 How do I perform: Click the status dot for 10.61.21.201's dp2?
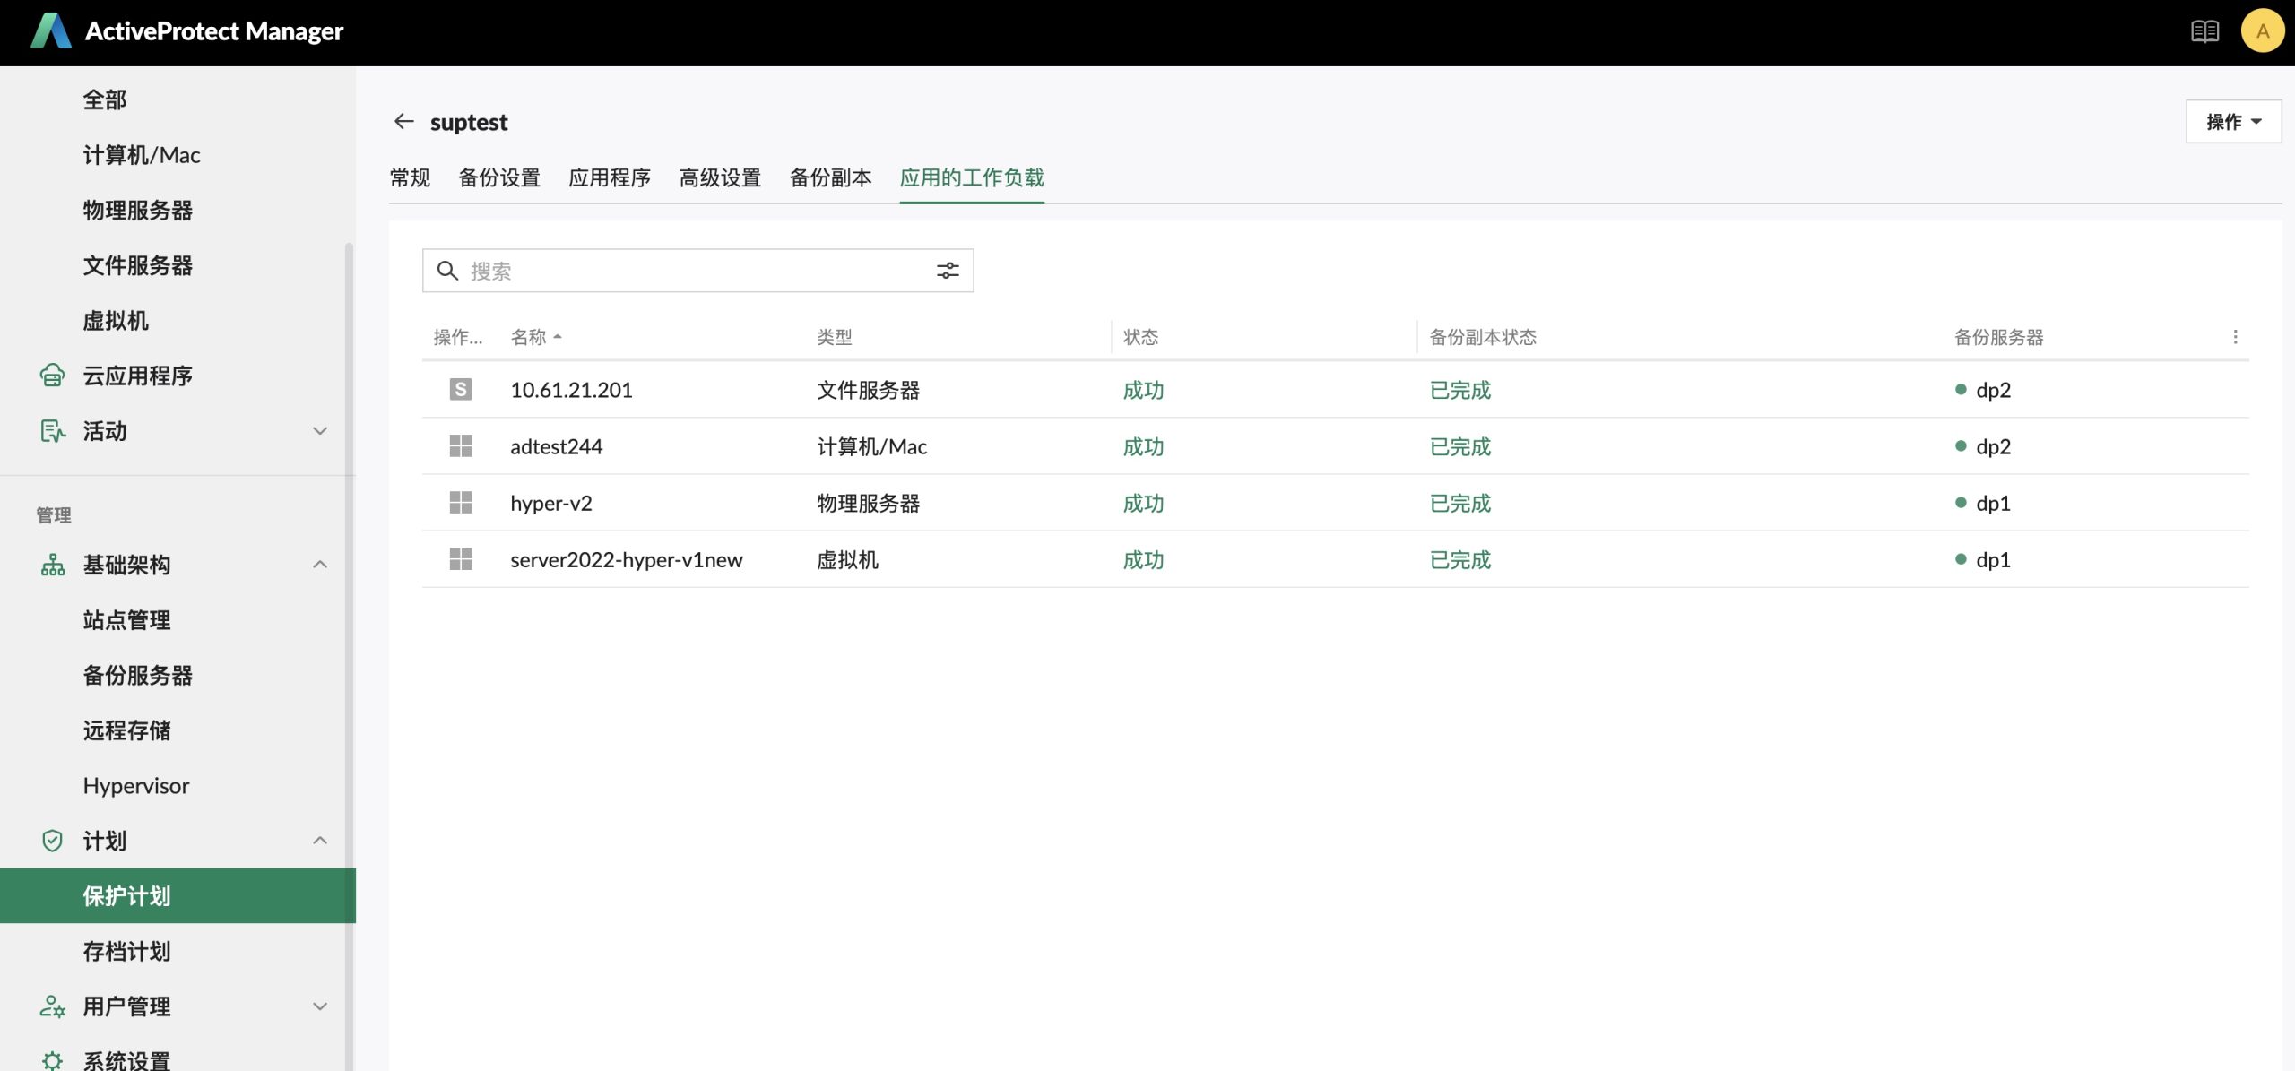point(1961,390)
